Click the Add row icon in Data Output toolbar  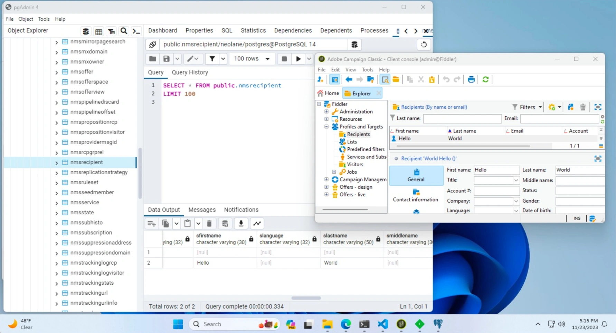click(x=152, y=224)
